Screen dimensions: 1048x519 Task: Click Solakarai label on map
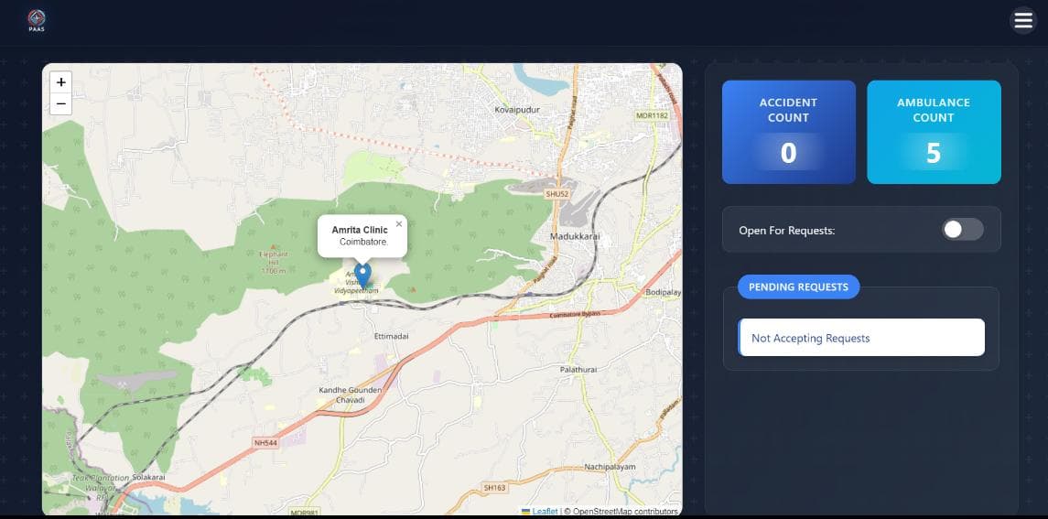tap(148, 477)
